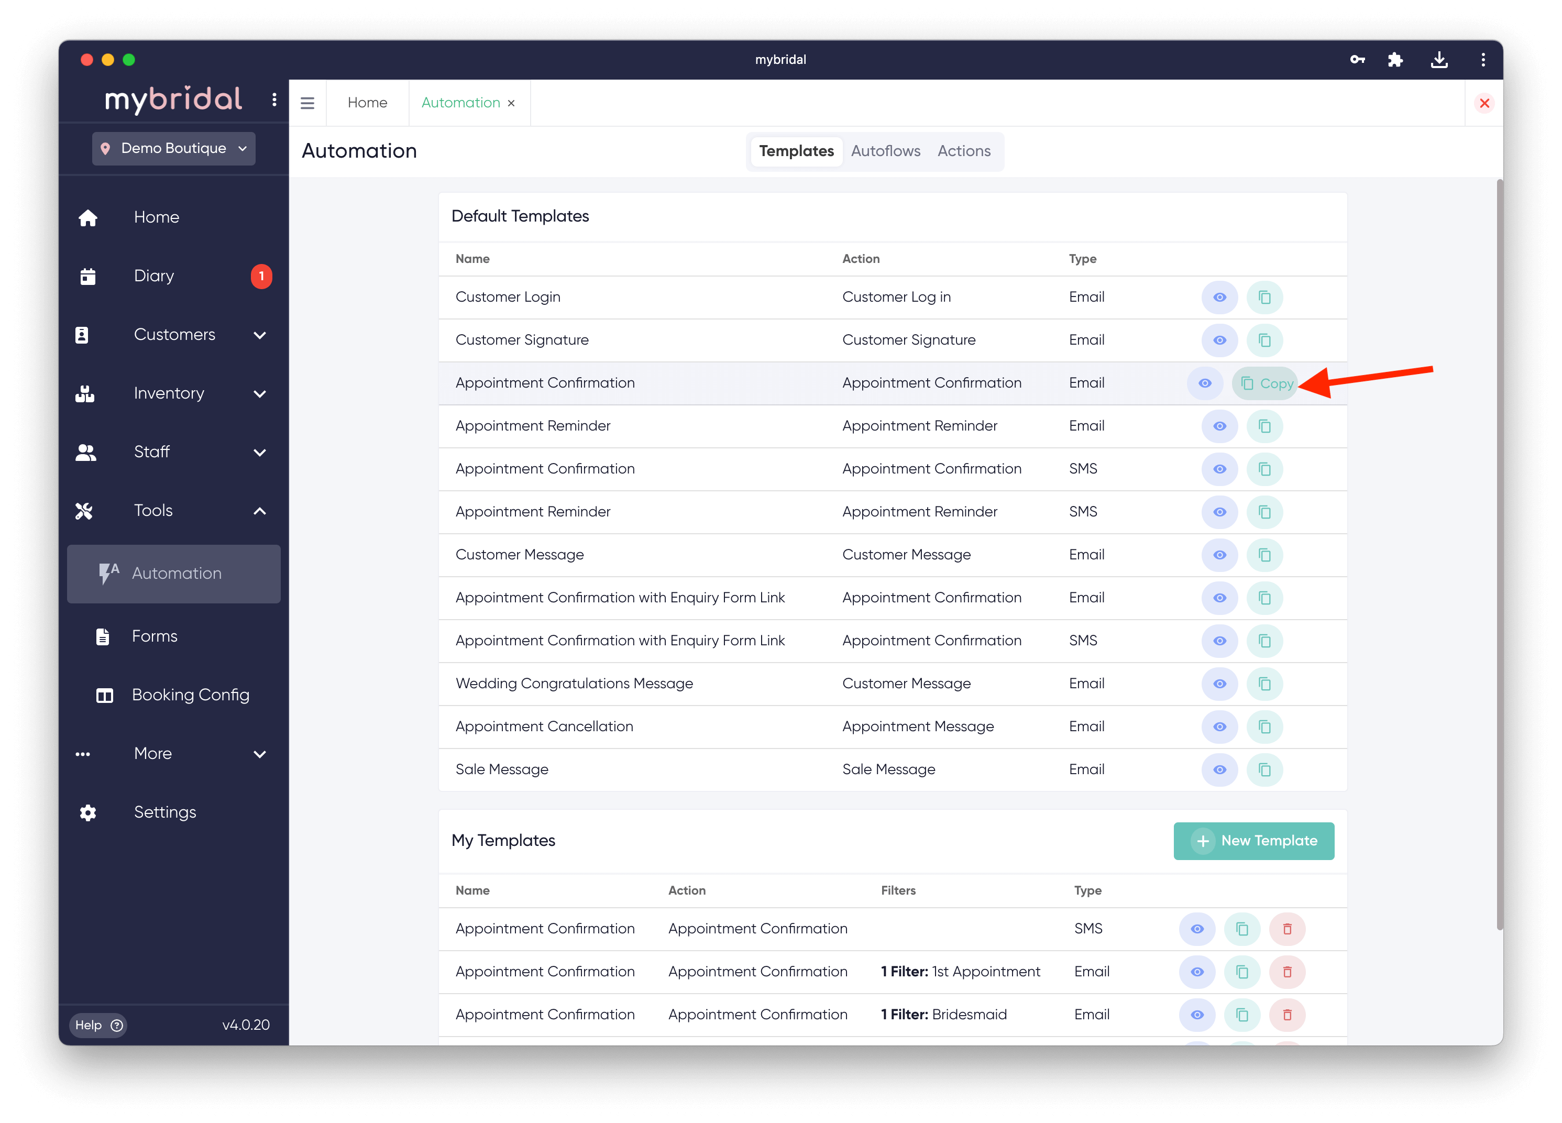Click the New Template button
The height and width of the screenshot is (1123, 1562).
pyautogui.click(x=1253, y=841)
